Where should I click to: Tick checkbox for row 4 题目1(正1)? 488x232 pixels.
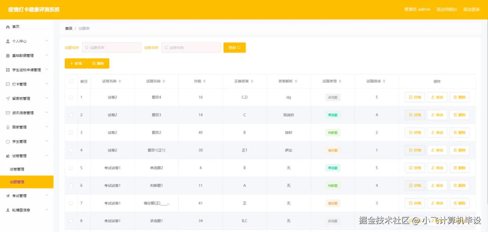click(x=71, y=150)
